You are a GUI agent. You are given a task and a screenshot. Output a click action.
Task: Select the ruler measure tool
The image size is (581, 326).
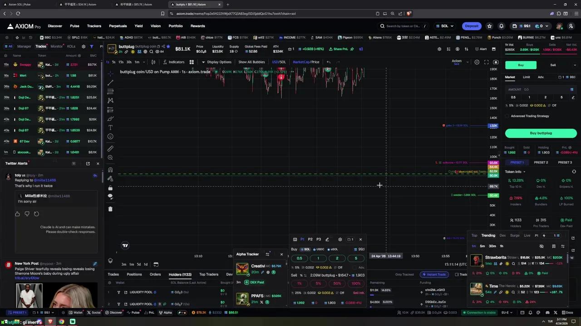[x=110, y=149]
